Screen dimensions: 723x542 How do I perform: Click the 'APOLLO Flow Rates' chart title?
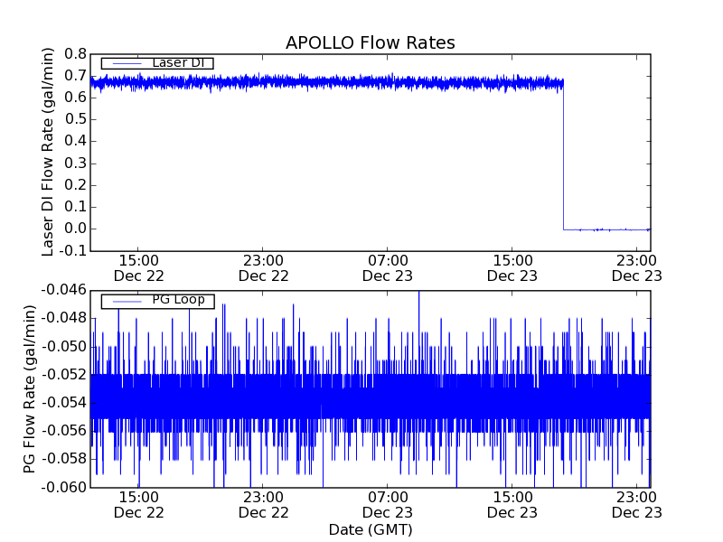pyautogui.click(x=371, y=42)
